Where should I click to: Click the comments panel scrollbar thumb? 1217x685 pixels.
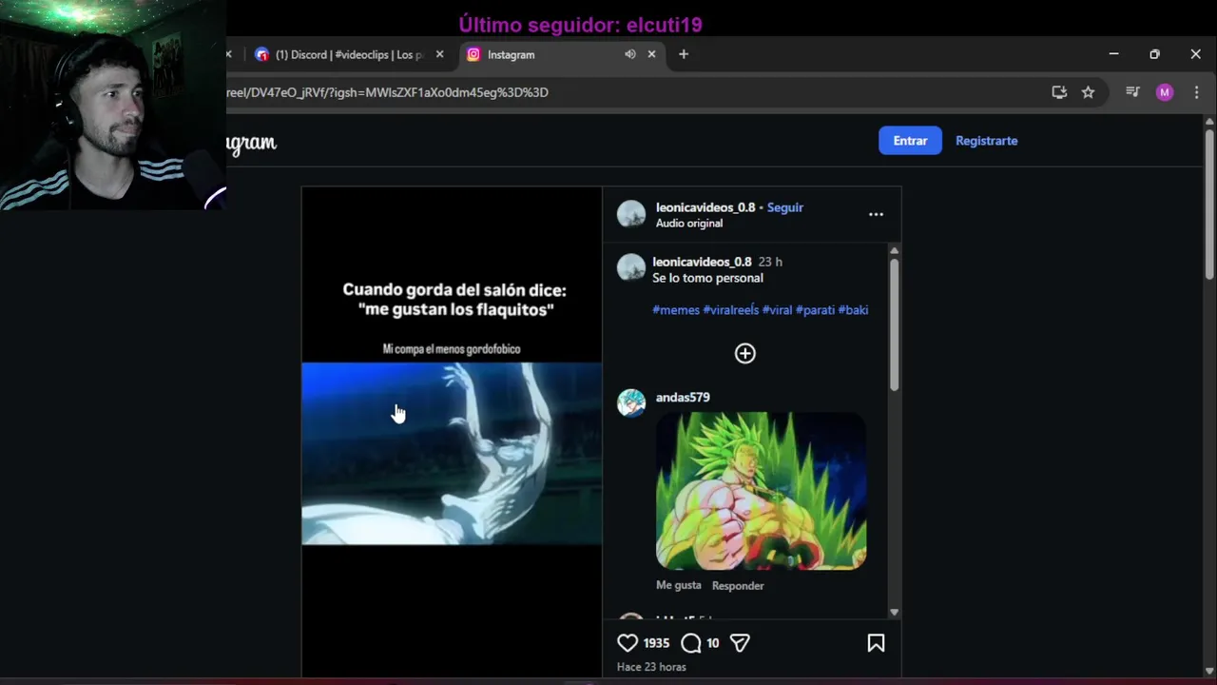[894, 323]
